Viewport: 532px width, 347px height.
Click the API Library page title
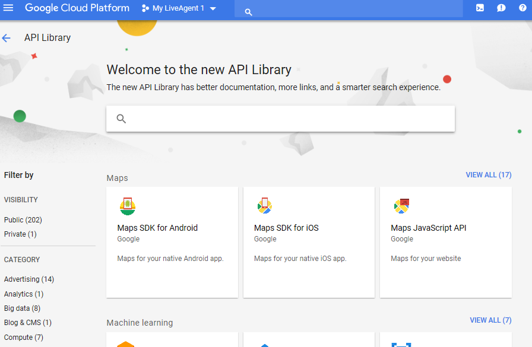[47, 37]
